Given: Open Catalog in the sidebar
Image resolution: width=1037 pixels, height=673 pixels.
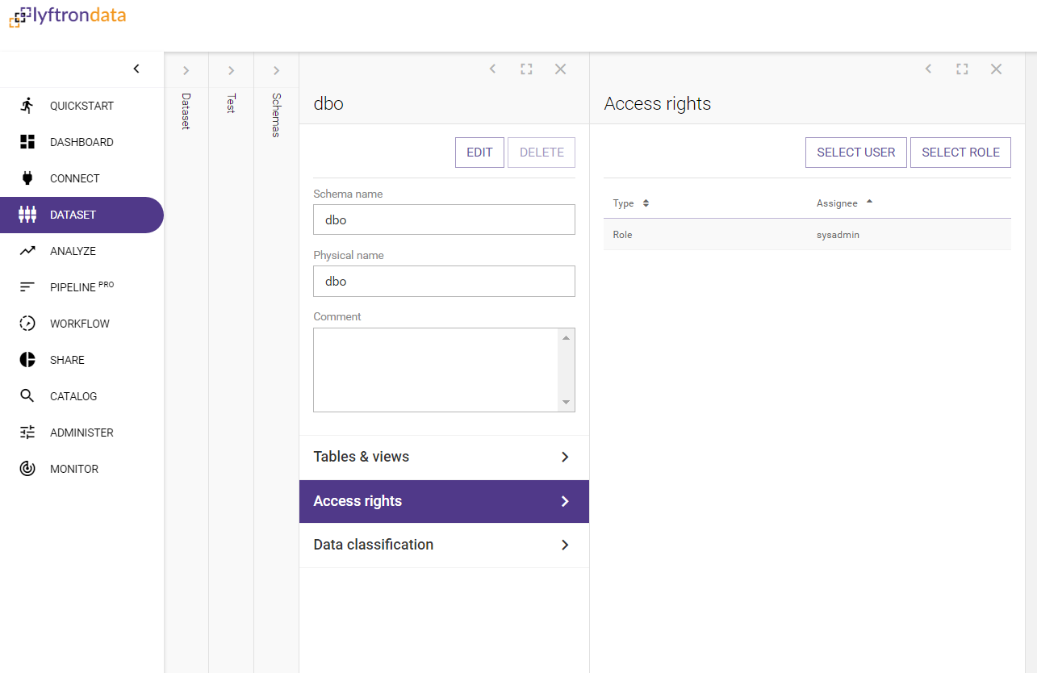Looking at the screenshot, I should 82,396.
